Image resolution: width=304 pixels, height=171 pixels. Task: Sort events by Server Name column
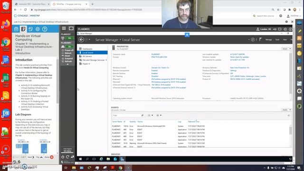pos(117,122)
